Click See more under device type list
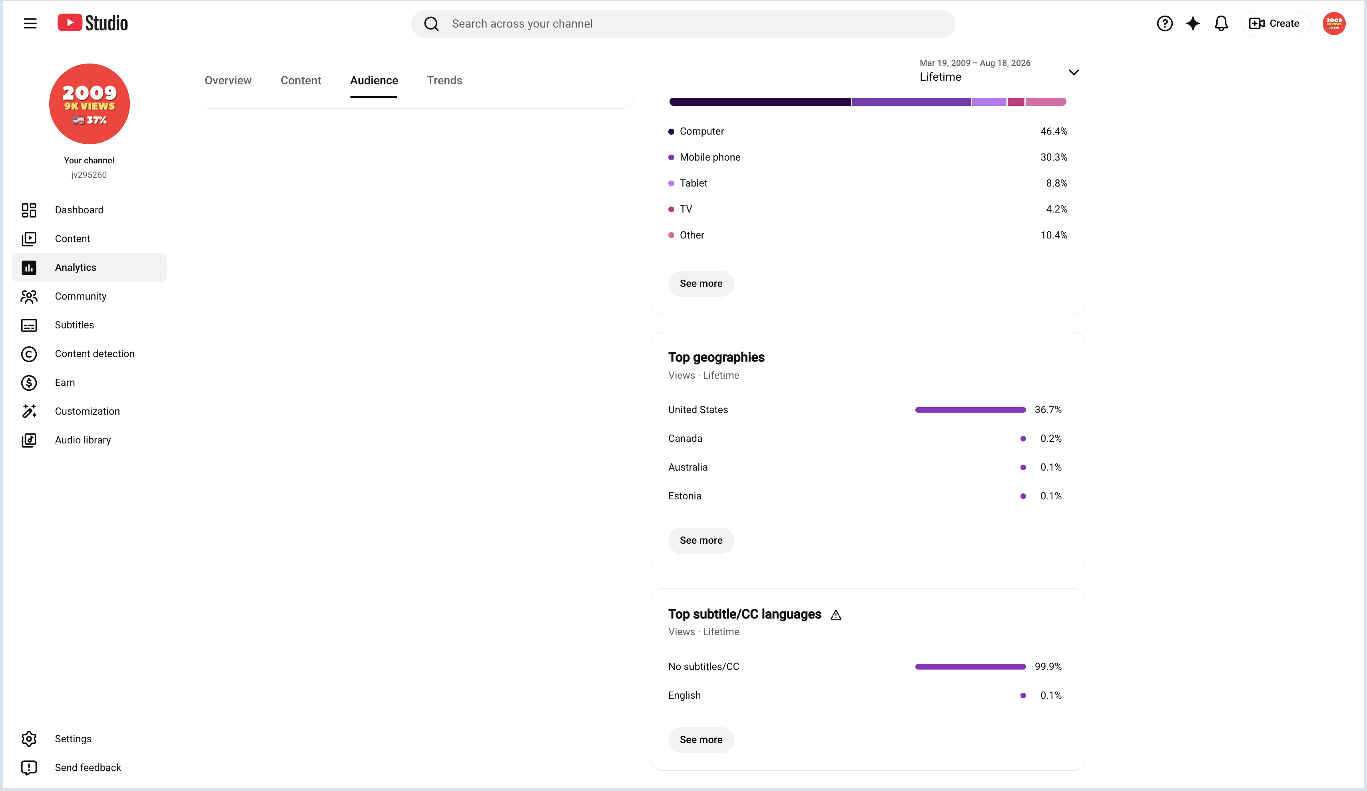Viewport: 1367px width, 791px height. [x=701, y=284]
